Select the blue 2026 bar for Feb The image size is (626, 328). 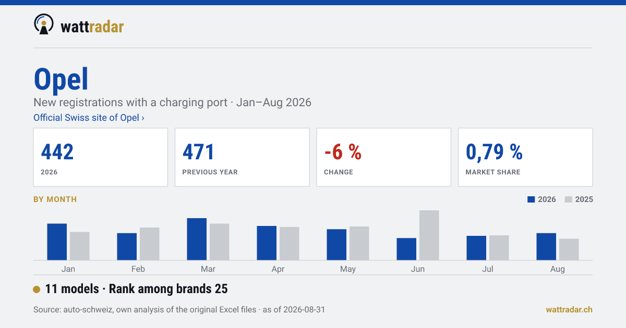(127, 247)
